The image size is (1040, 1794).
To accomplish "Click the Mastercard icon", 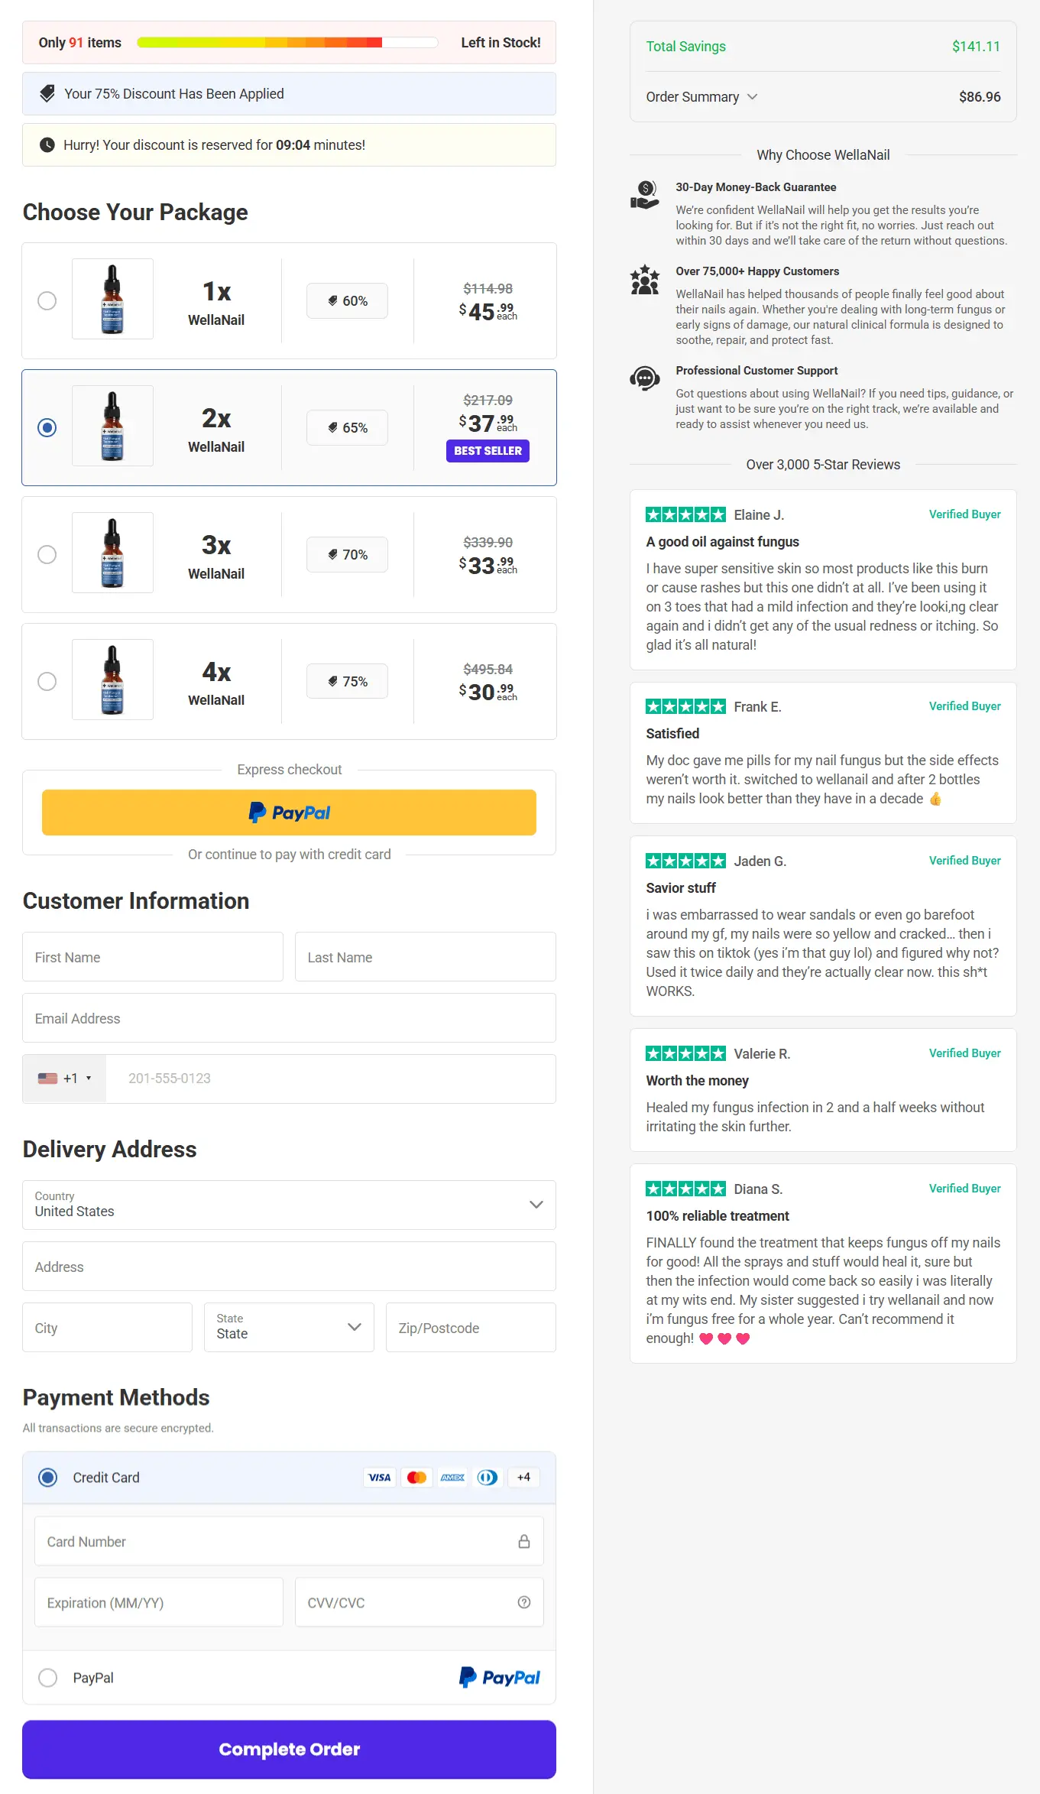I will point(416,1478).
